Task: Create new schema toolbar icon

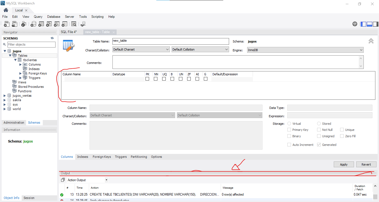Action: pyautogui.click(x=33, y=24)
